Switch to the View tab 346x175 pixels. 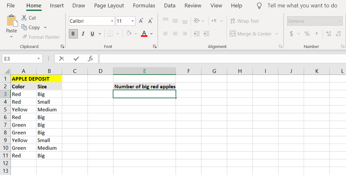[x=216, y=5]
